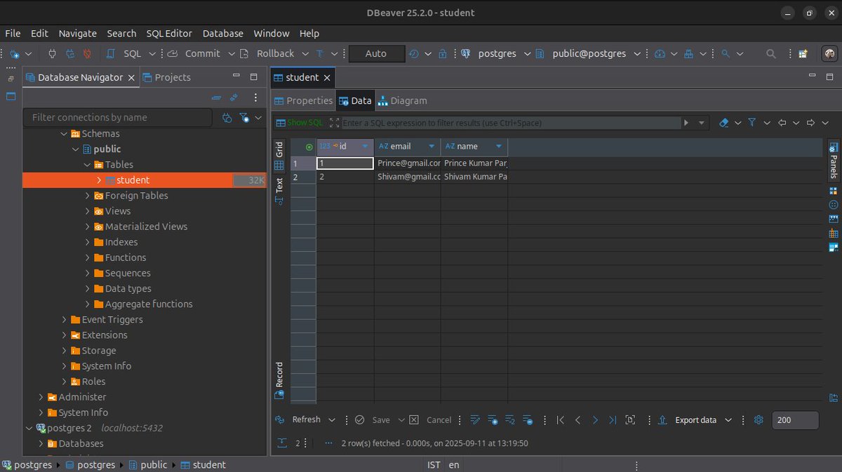
Task: Open the File menu
Action: tap(13, 33)
